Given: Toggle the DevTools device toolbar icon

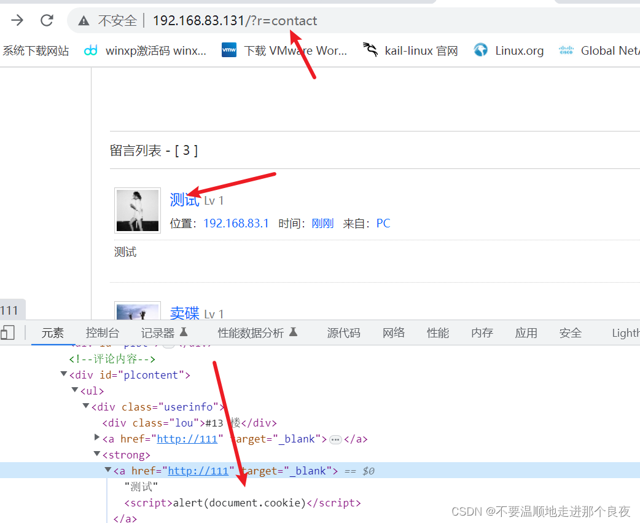Looking at the screenshot, I should tap(7, 332).
